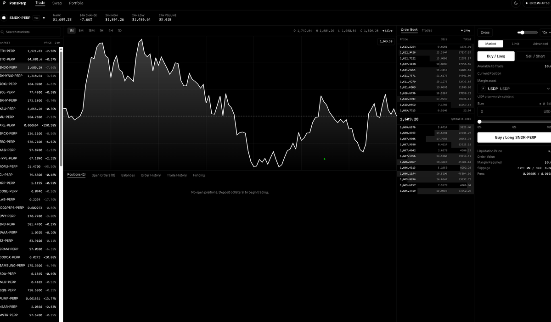Switch to the Trades tab

[427, 30]
